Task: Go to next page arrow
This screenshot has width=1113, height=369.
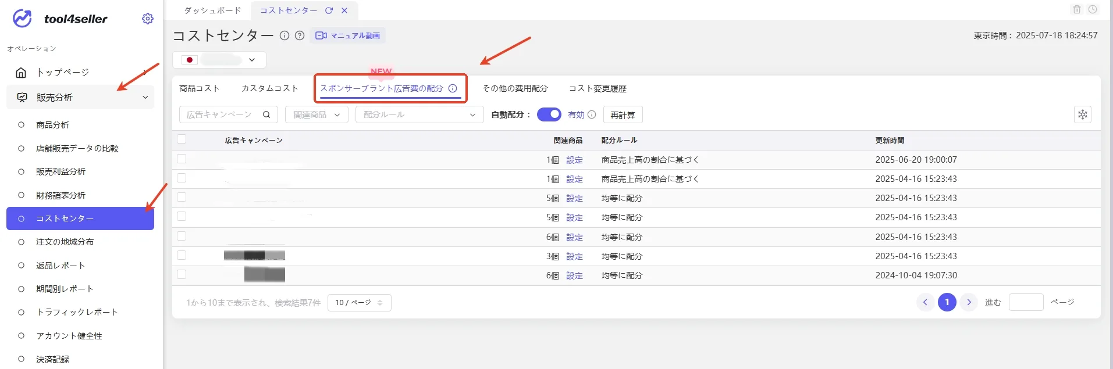Action: point(969,302)
